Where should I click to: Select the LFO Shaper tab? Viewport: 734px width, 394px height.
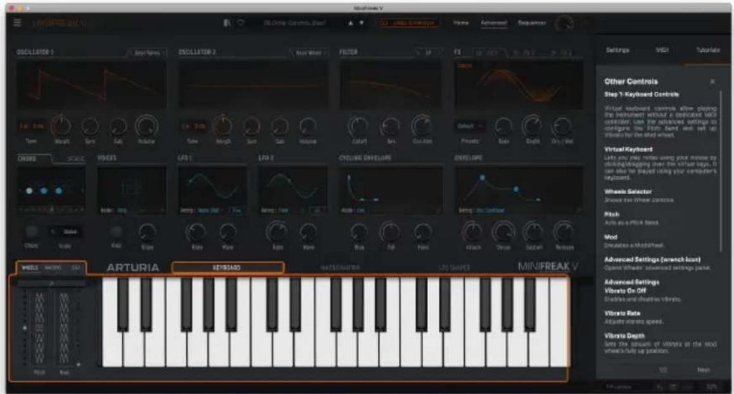click(x=454, y=268)
